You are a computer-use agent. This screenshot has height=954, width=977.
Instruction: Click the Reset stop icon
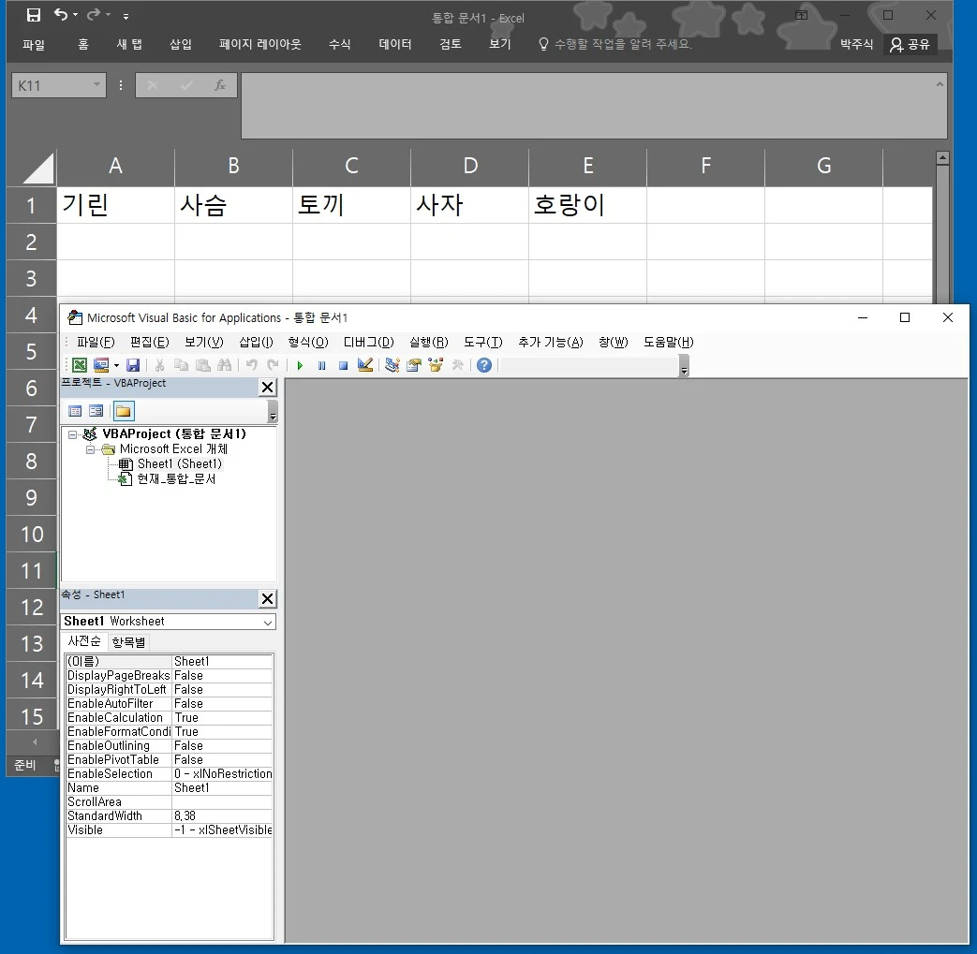point(343,365)
